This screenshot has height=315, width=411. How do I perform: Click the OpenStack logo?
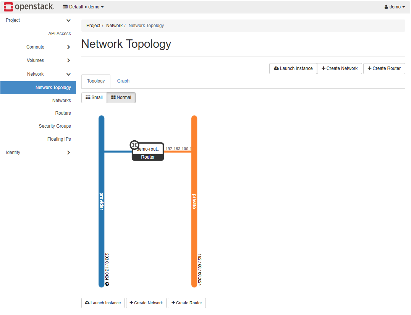(x=29, y=6)
